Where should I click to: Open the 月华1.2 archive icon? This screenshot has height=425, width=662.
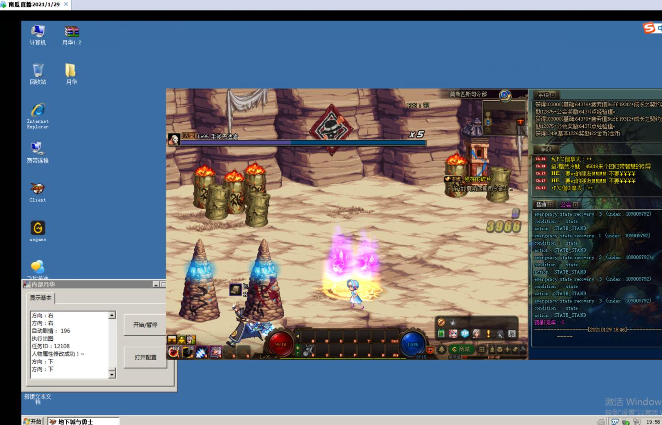(x=72, y=35)
